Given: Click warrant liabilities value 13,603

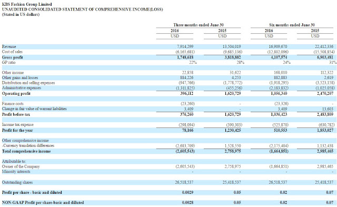Looking at the screenshot, I should 328,109.
